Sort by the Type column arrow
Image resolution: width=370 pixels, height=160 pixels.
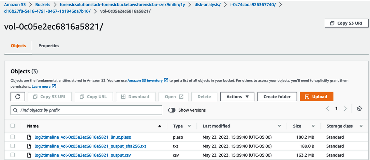tap(189, 126)
